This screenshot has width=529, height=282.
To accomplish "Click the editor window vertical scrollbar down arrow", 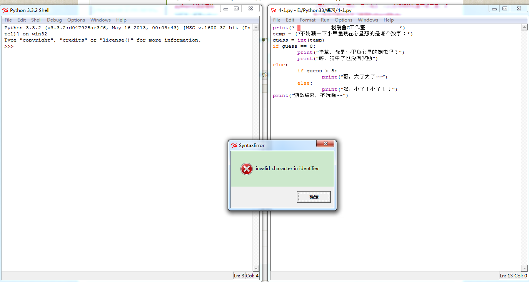I will pos(524,268).
